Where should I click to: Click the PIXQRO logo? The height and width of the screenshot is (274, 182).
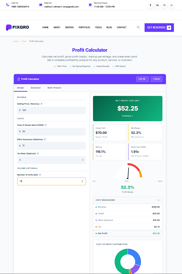tap(17, 27)
